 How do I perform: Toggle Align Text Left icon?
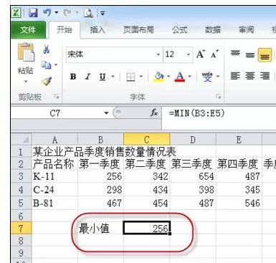pos(235,76)
